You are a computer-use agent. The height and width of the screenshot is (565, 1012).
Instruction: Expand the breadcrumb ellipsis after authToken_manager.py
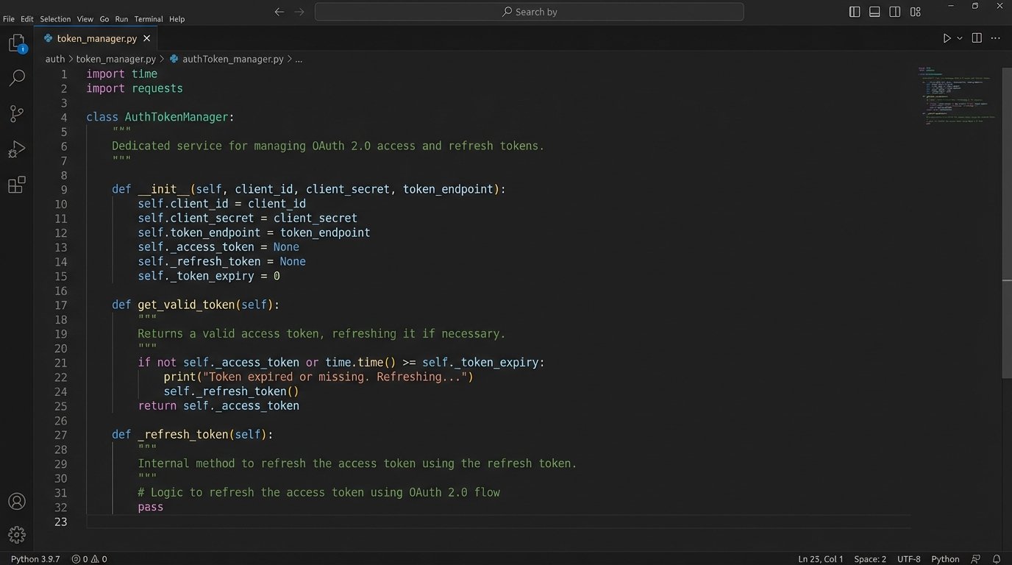(299, 59)
